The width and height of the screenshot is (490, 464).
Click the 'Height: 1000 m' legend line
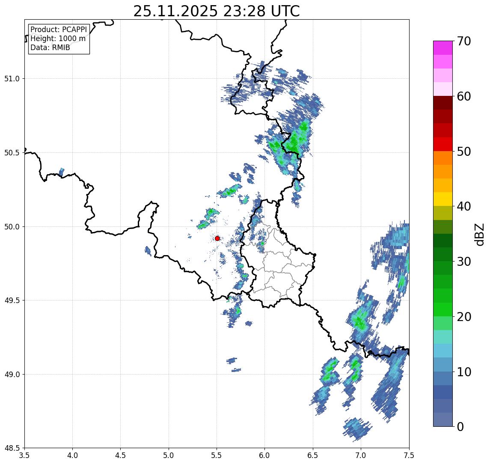(x=58, y=39)
